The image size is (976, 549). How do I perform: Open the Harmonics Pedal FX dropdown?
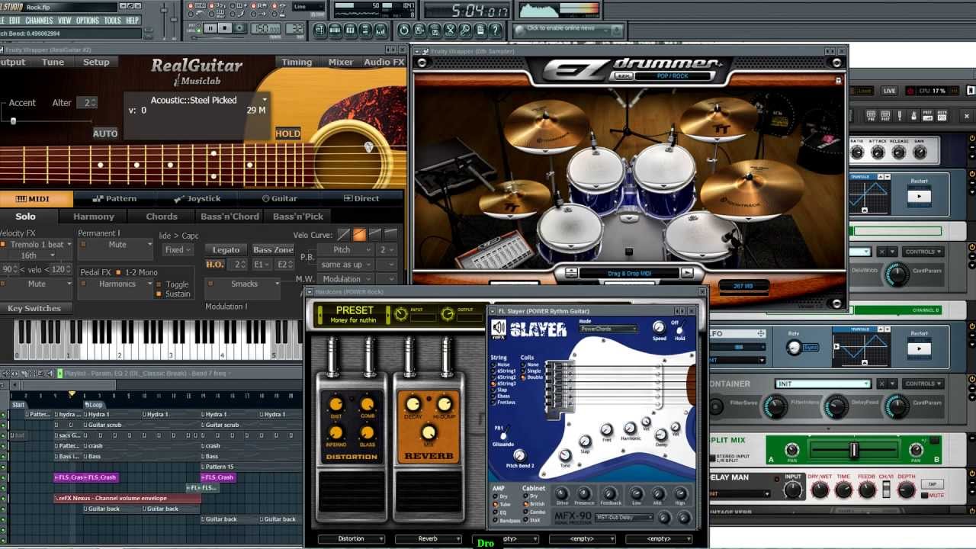[117, 284]
